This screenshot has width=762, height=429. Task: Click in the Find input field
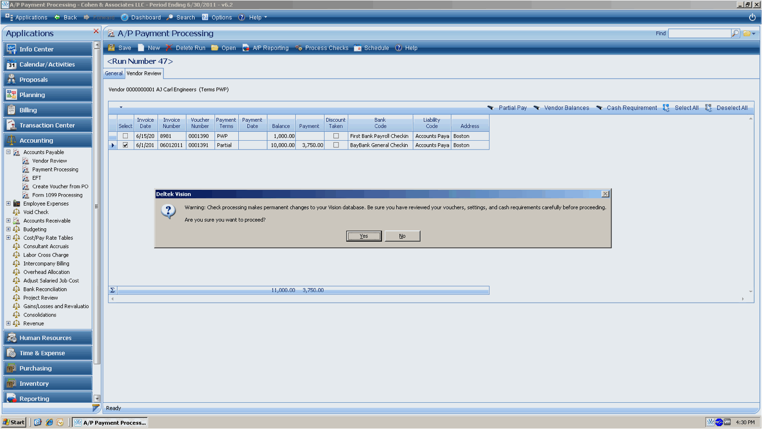pyautogui.click(x=699, y=34)
